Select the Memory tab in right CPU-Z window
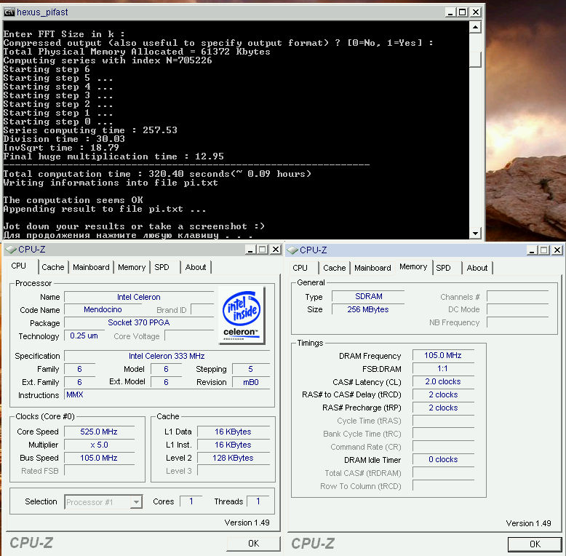 pos(413,267)
